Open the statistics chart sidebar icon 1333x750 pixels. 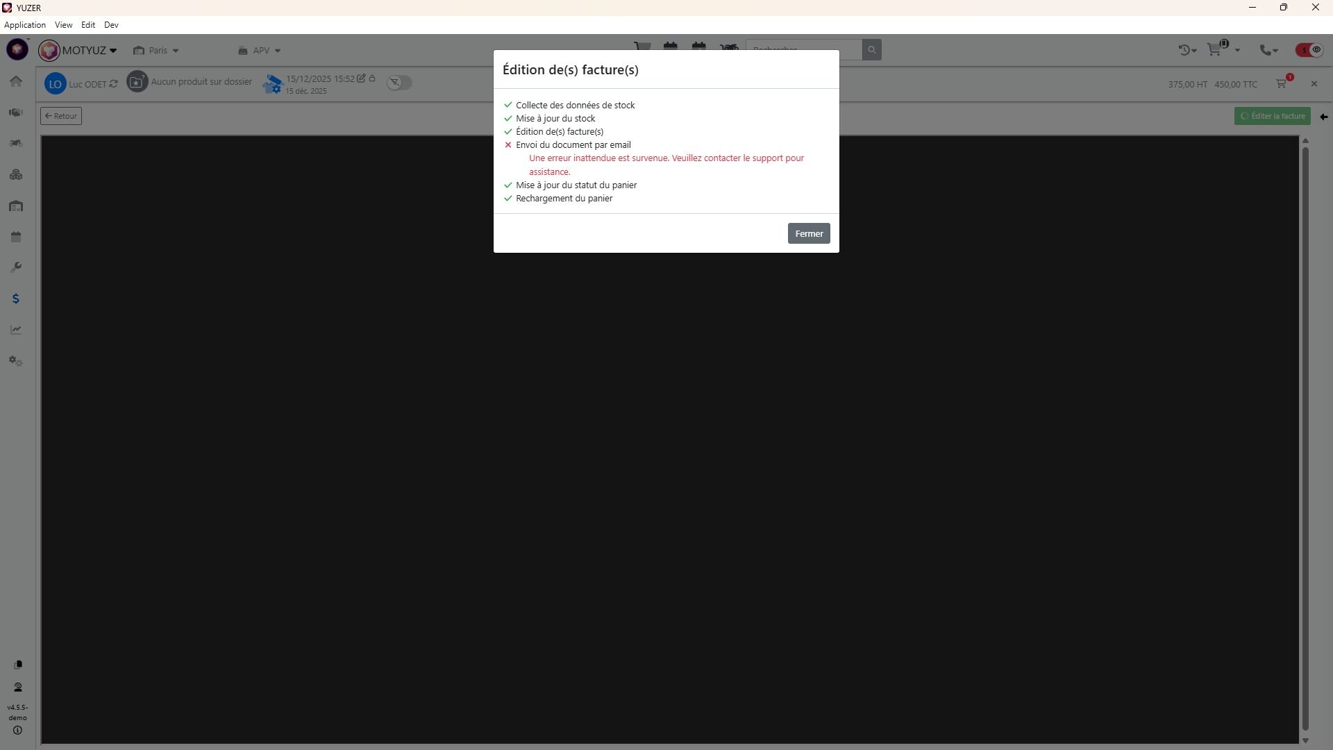(x=16, y=330)
